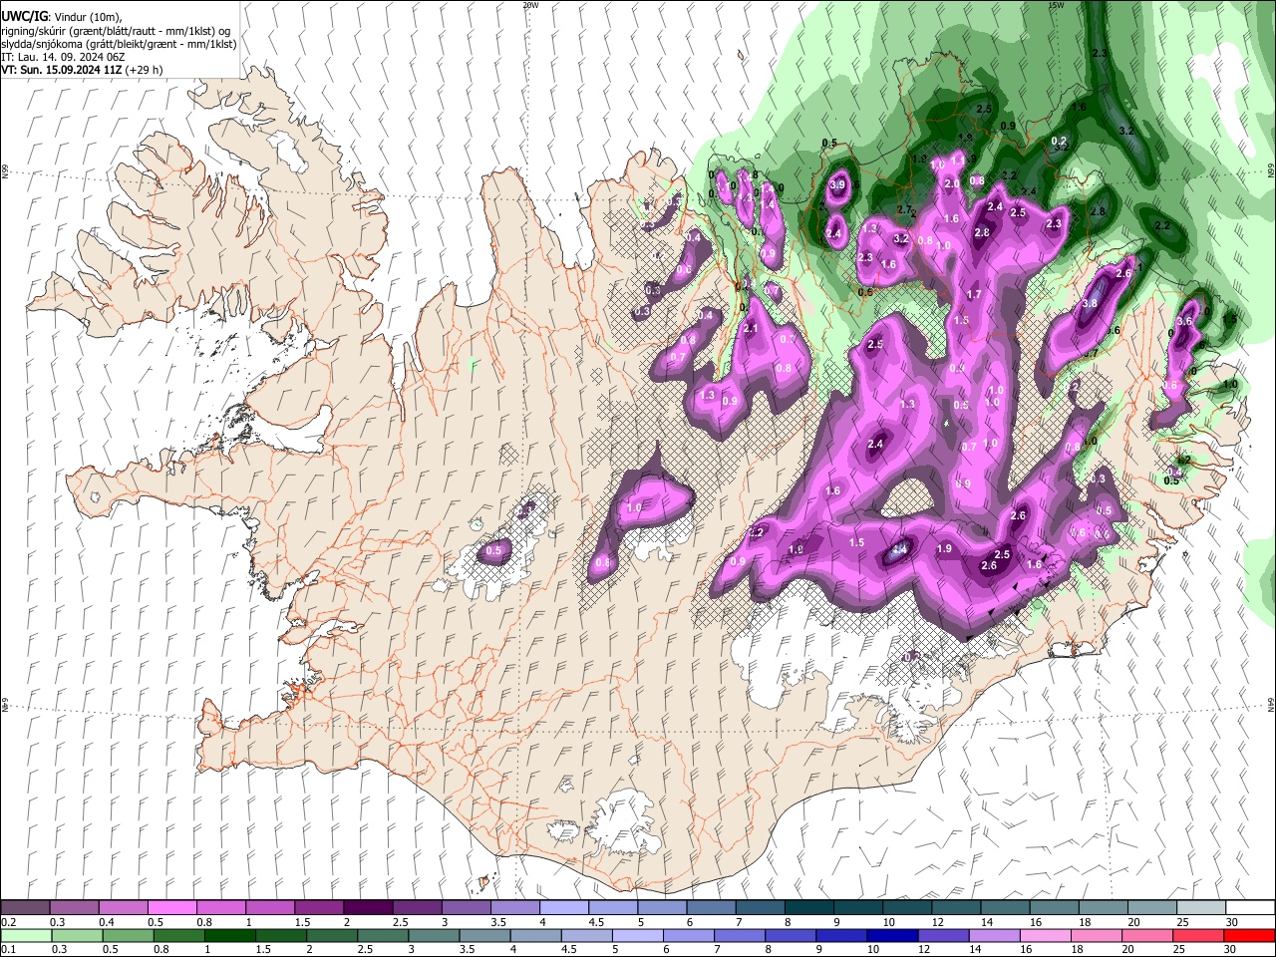This screenshot has width=1276, height=957.
Task: Pick the light periwinkle 4–4.5 snow legend swatch
Action: tap(563, 908)
